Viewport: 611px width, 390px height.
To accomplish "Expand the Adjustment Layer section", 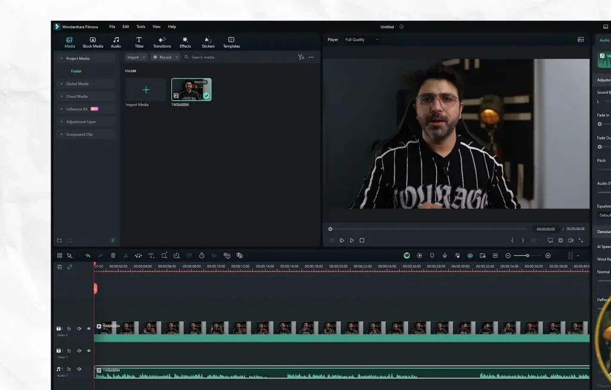I will click(x=61, y=122).
